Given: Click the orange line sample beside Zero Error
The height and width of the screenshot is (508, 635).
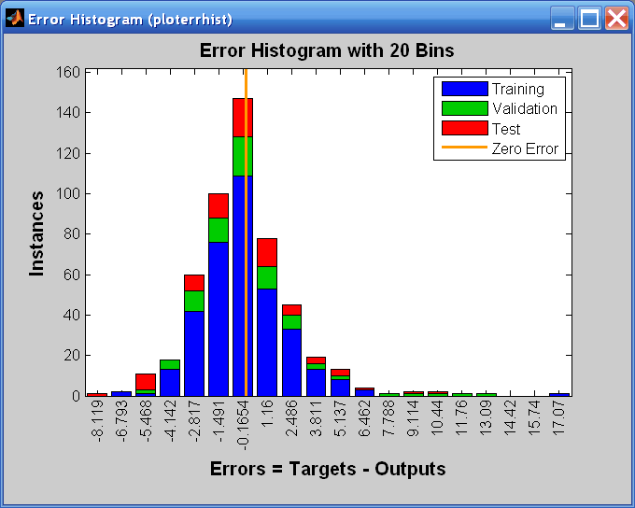Looking at the screenshot, I should pyautogui.click(x=464, y=147).
